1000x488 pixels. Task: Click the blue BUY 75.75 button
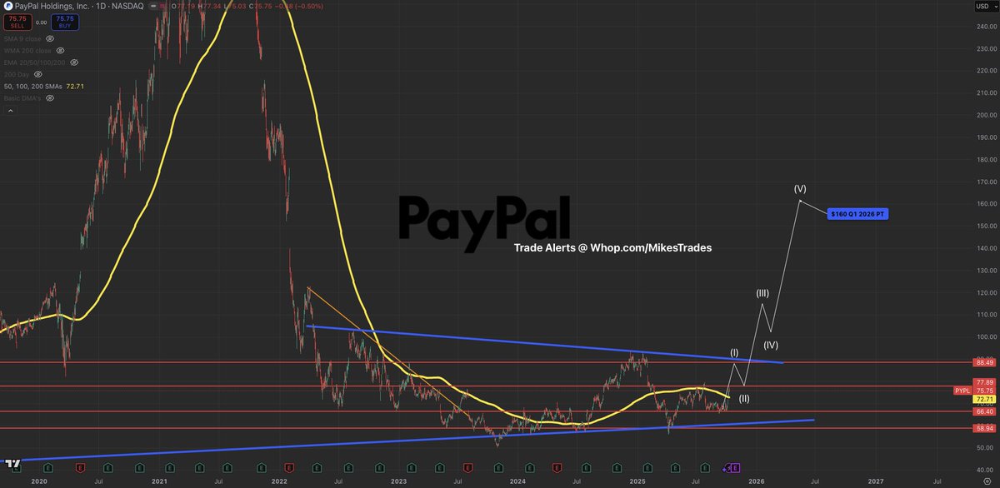66,22
